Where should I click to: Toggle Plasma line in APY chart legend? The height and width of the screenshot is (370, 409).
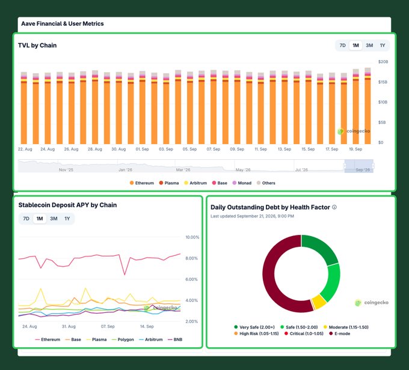point(96,339)
